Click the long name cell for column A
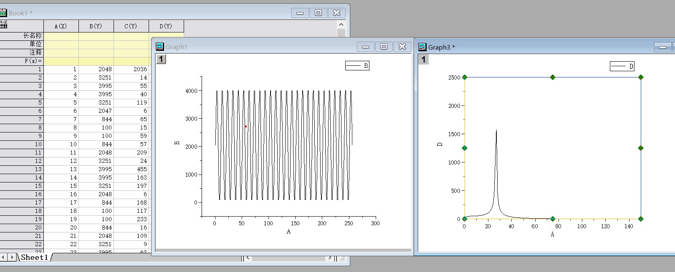Image resolution: width=675 pixels, height=272 pixels. click(x=61, y=36)
